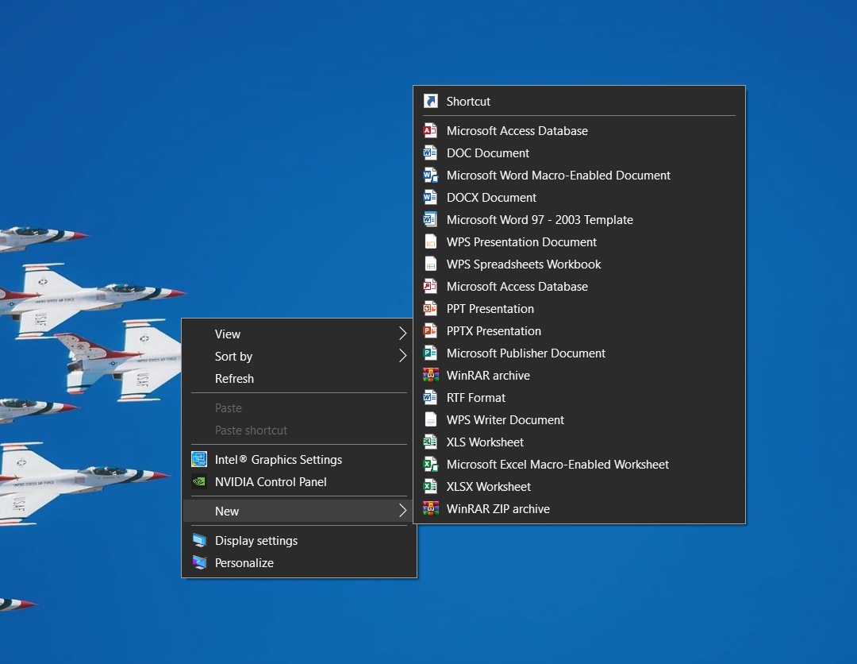Click the PPT Presentation icon
857x664 pixels.
tap(431, 308)
